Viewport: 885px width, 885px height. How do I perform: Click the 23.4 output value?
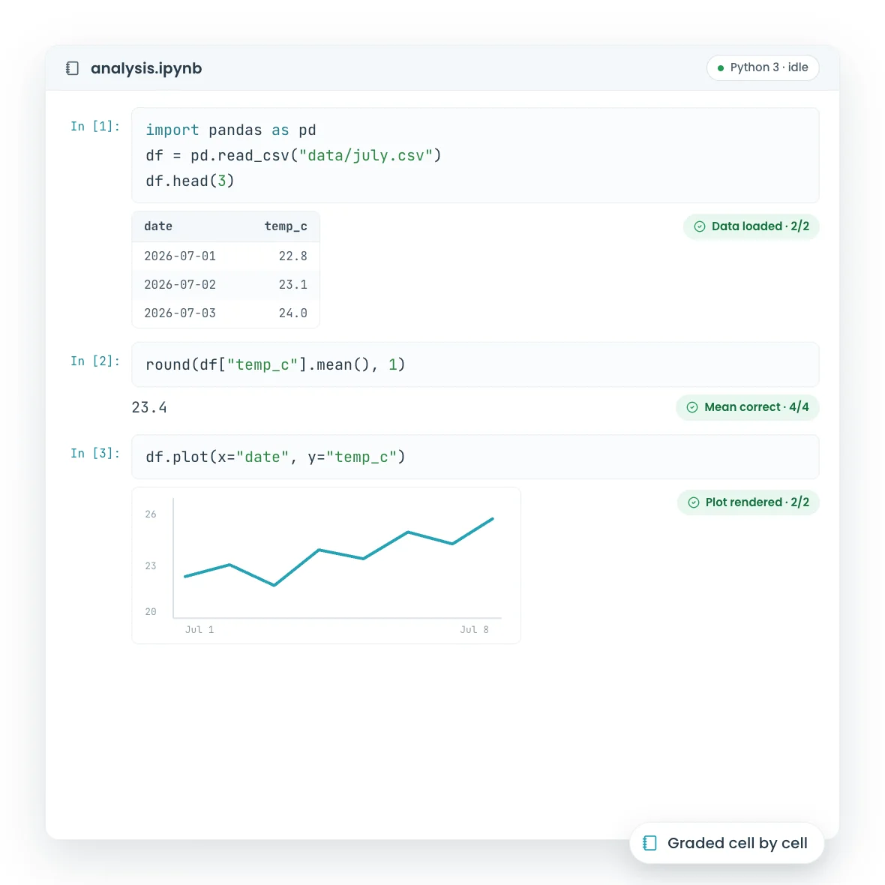[x=149, y=407]
